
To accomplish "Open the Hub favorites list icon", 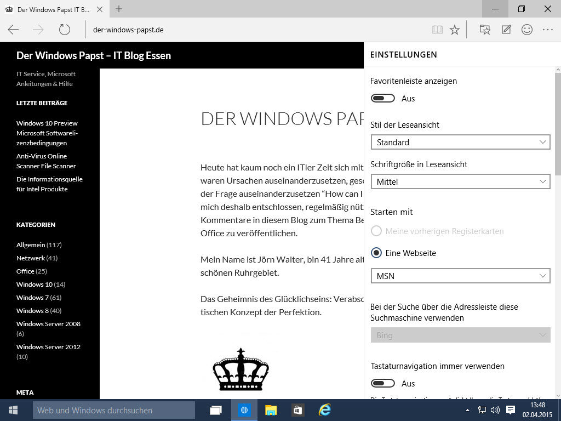I will [485, 30].
